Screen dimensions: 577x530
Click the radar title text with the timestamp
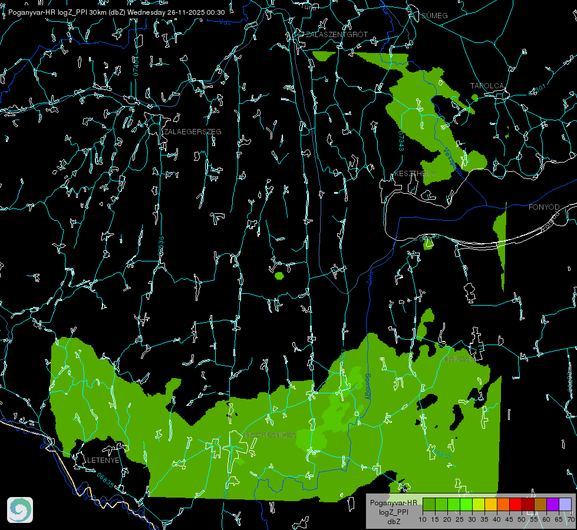click(x=116, y=12)
